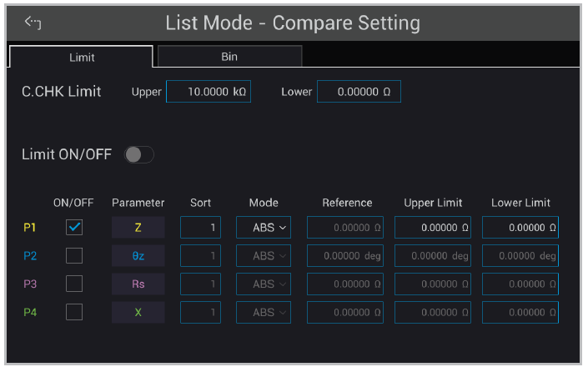The width and height of the screenshot is (588, 372).
Task: Expand the P2 mode dropdown
Action: (264, 255)
